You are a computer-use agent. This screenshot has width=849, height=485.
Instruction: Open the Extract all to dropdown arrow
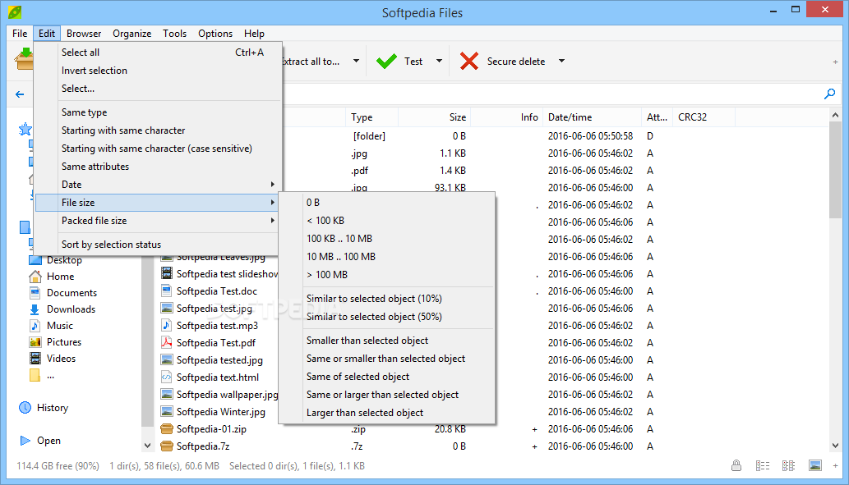click(x=356, y=61)
